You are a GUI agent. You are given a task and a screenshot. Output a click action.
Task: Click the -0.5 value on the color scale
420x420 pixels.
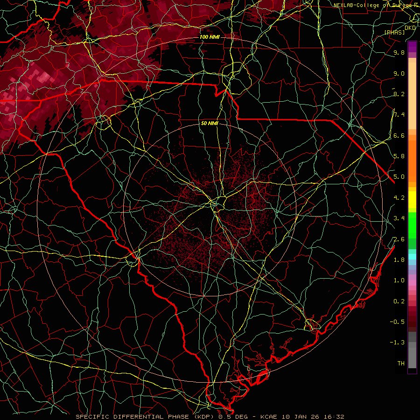pyautogui.click(x=397, y=322)
